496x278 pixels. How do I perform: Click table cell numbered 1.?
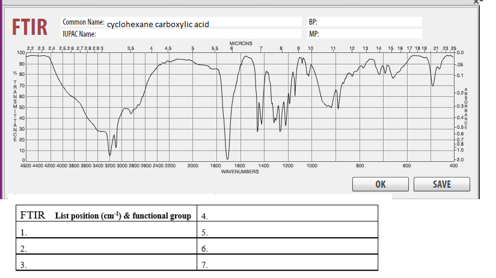tap(106, 229)
